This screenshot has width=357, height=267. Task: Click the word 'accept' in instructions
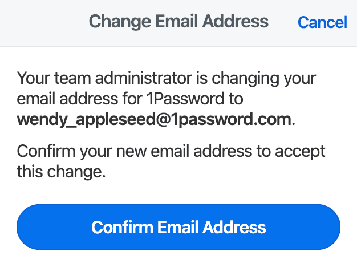click(x=300, y=152)
